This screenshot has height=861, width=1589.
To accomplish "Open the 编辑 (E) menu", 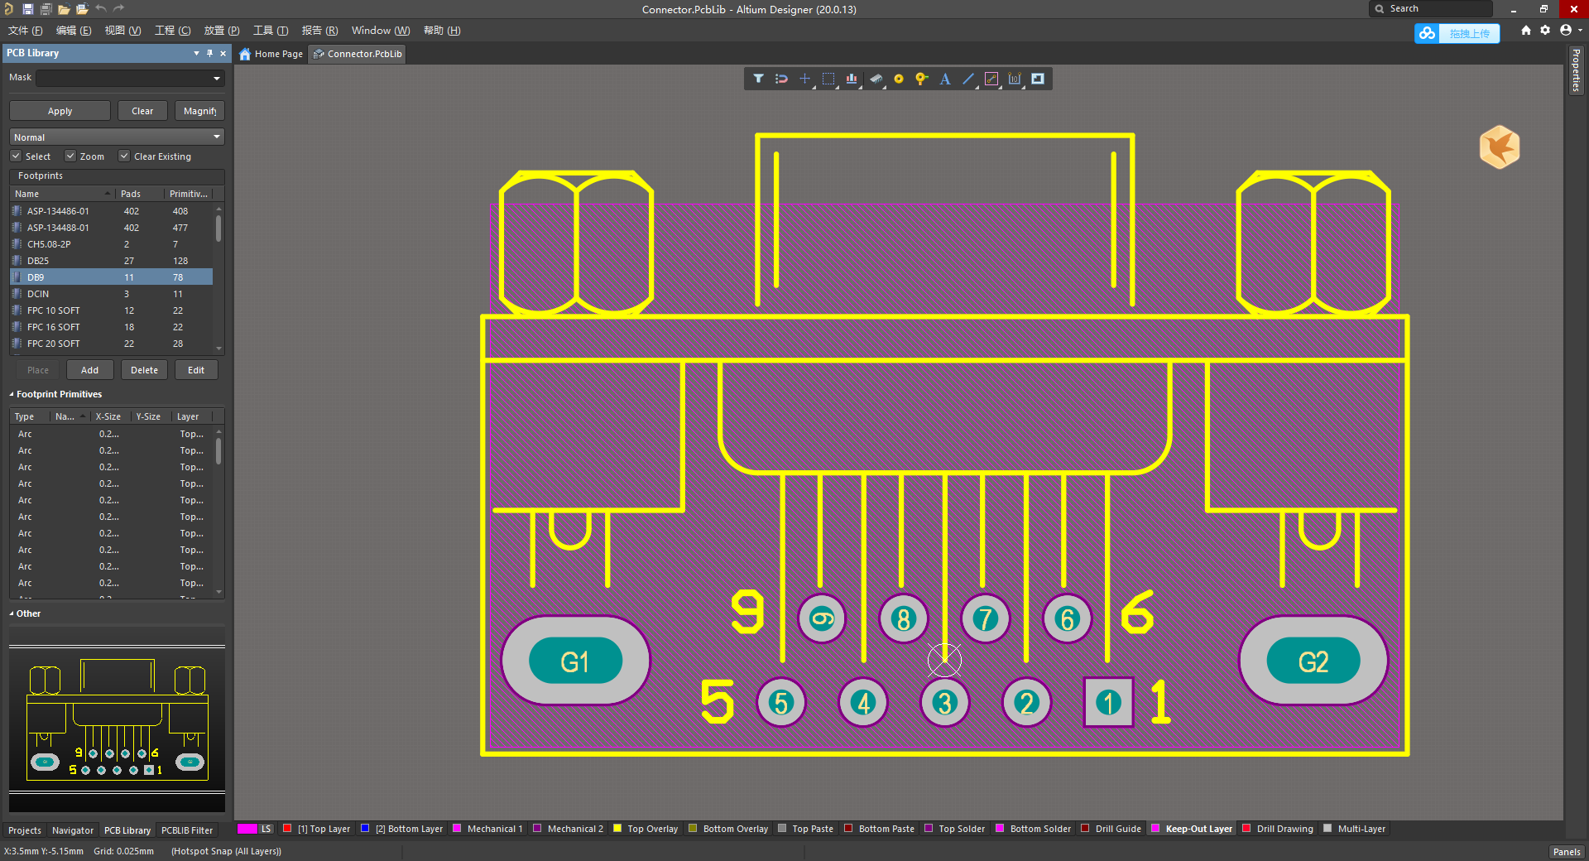I will coord(74,31).
